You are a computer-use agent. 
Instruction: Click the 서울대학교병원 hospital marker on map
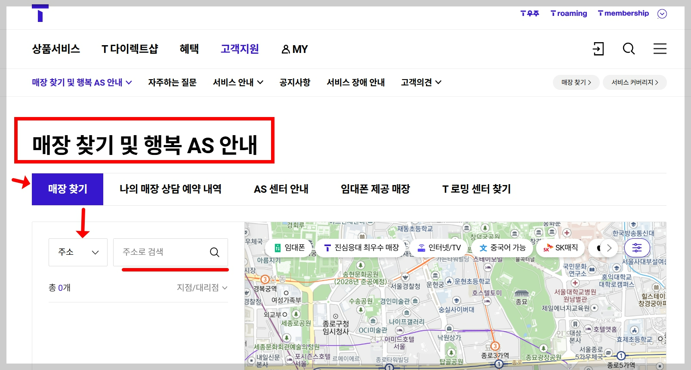575,283
